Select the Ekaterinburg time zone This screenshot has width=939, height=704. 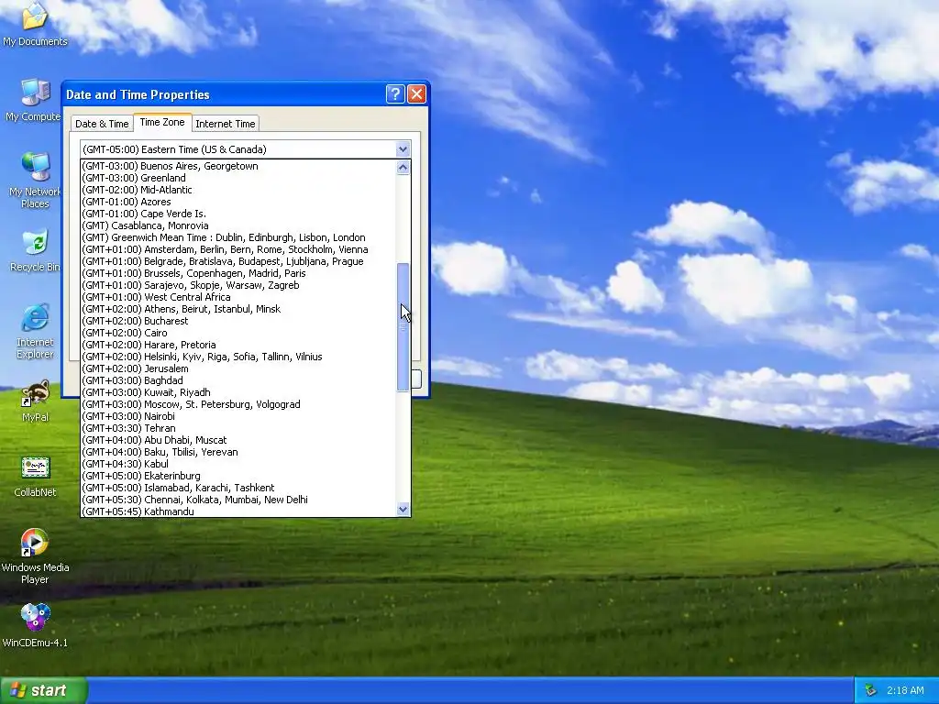tap(238, 476)
